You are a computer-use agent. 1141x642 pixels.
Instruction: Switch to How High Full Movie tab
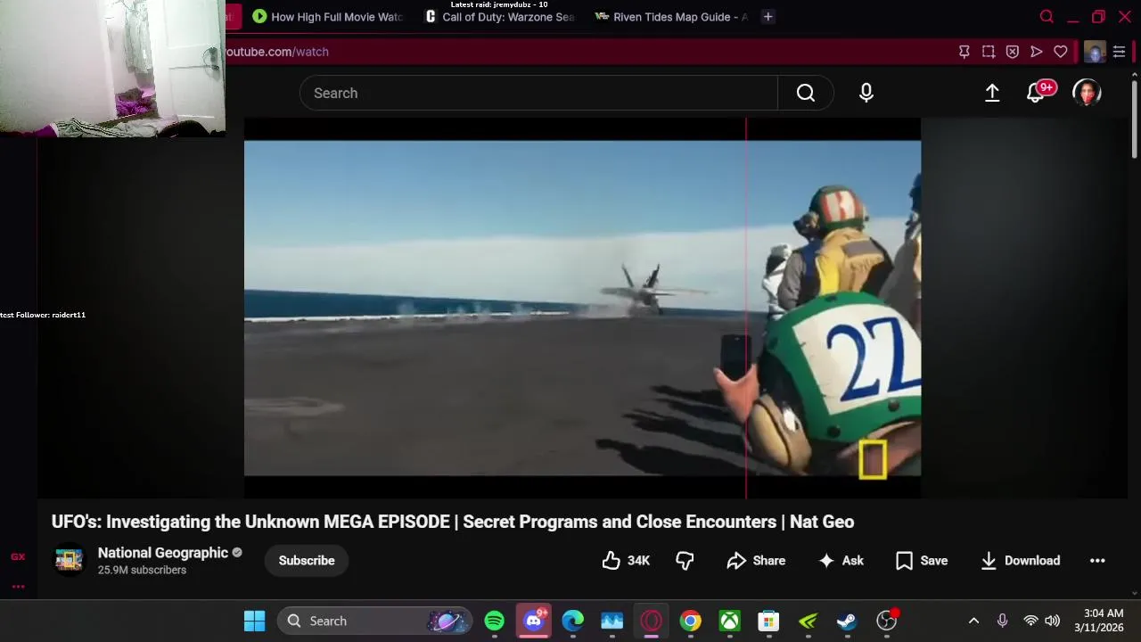pos(328,16)
